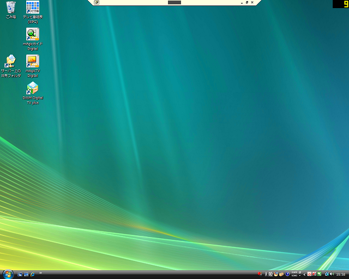Show hidden system tray icons arrow

304,274
